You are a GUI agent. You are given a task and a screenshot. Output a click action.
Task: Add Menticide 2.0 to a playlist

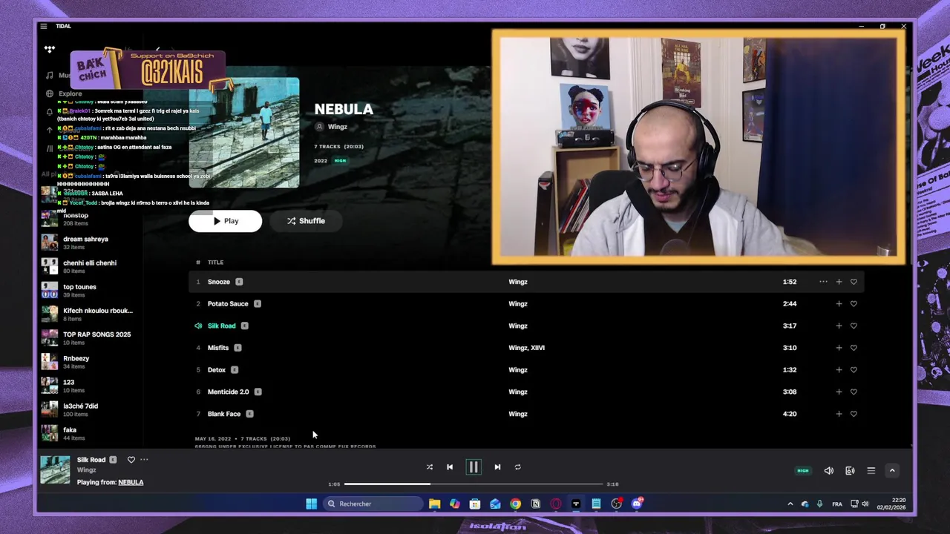point(839,392)
